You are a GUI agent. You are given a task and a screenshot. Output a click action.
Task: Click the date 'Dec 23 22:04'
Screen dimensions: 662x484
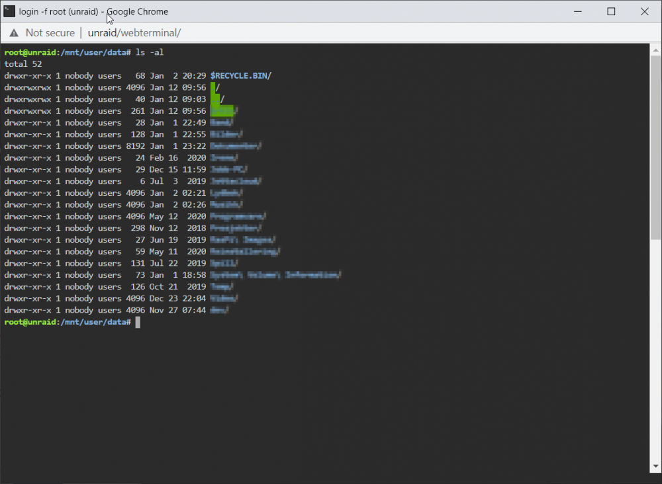click(177, 298)
